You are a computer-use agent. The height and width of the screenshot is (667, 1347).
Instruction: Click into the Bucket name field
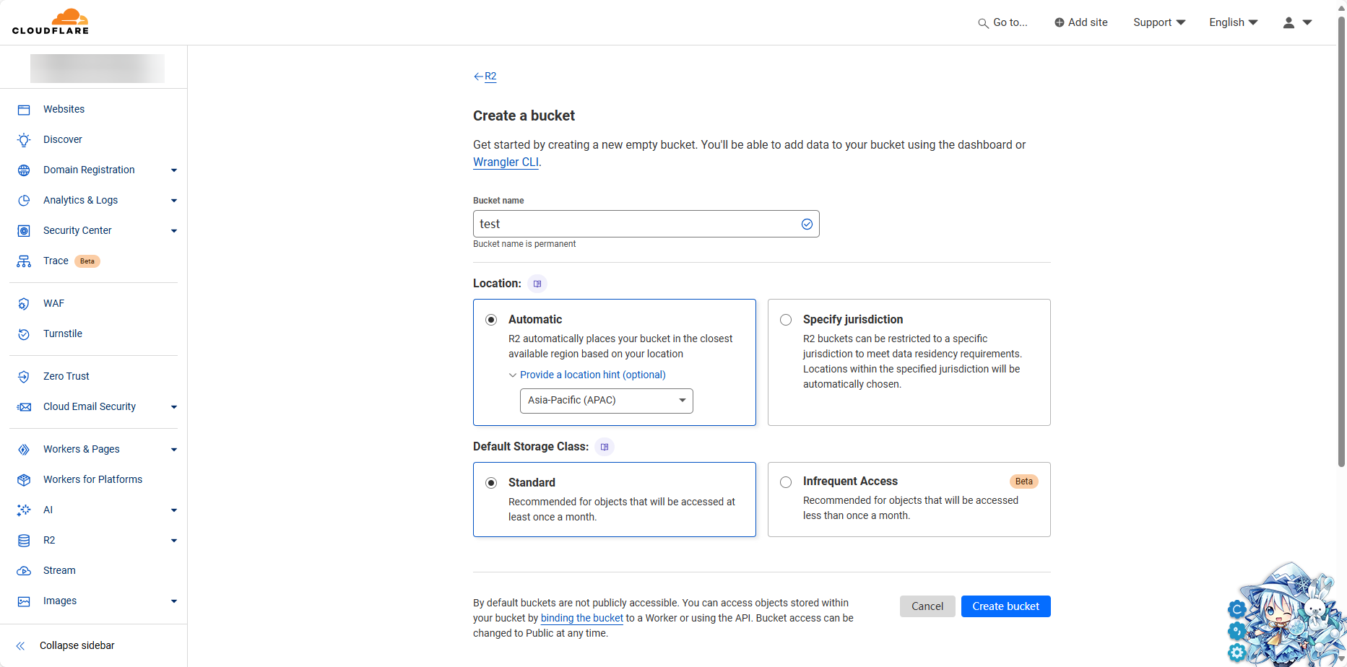tap(636, 224)
